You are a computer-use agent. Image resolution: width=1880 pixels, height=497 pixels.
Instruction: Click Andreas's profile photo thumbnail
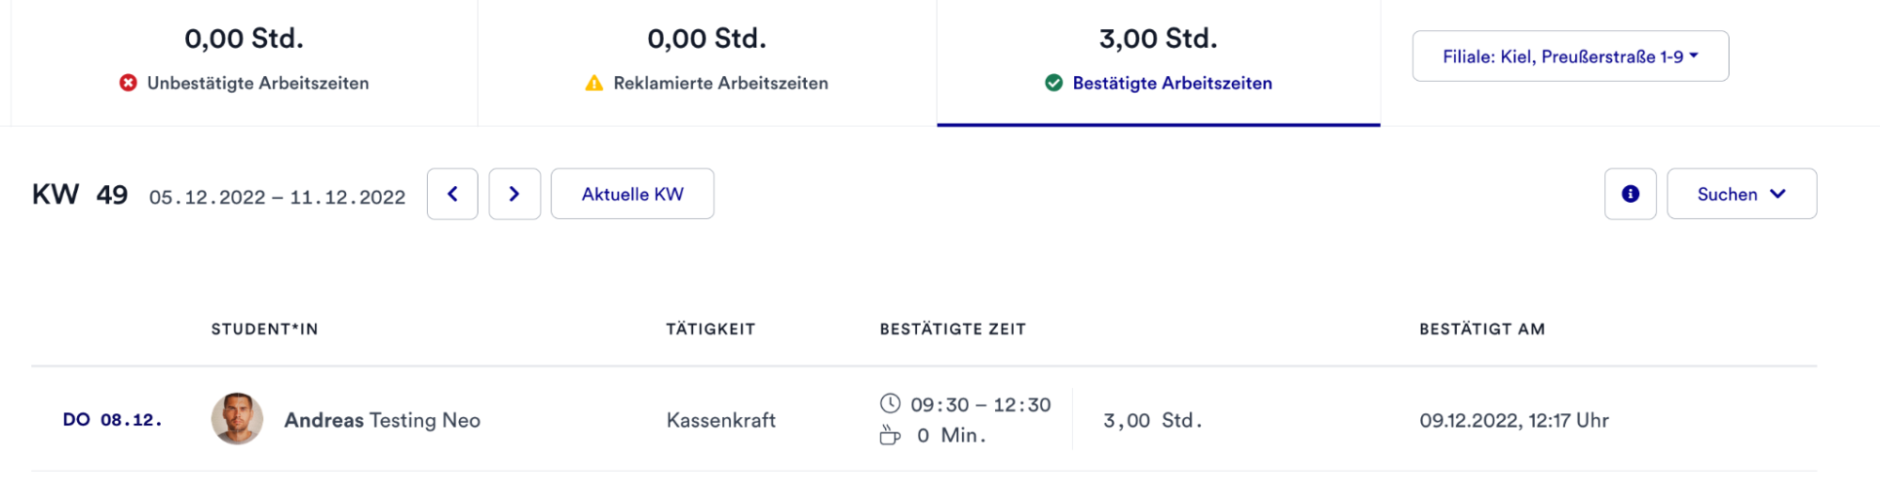click(x=237, y=419)
